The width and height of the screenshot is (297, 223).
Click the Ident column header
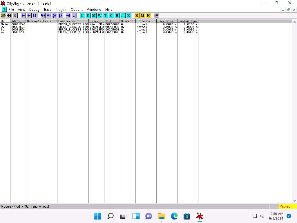coord(18,21)
